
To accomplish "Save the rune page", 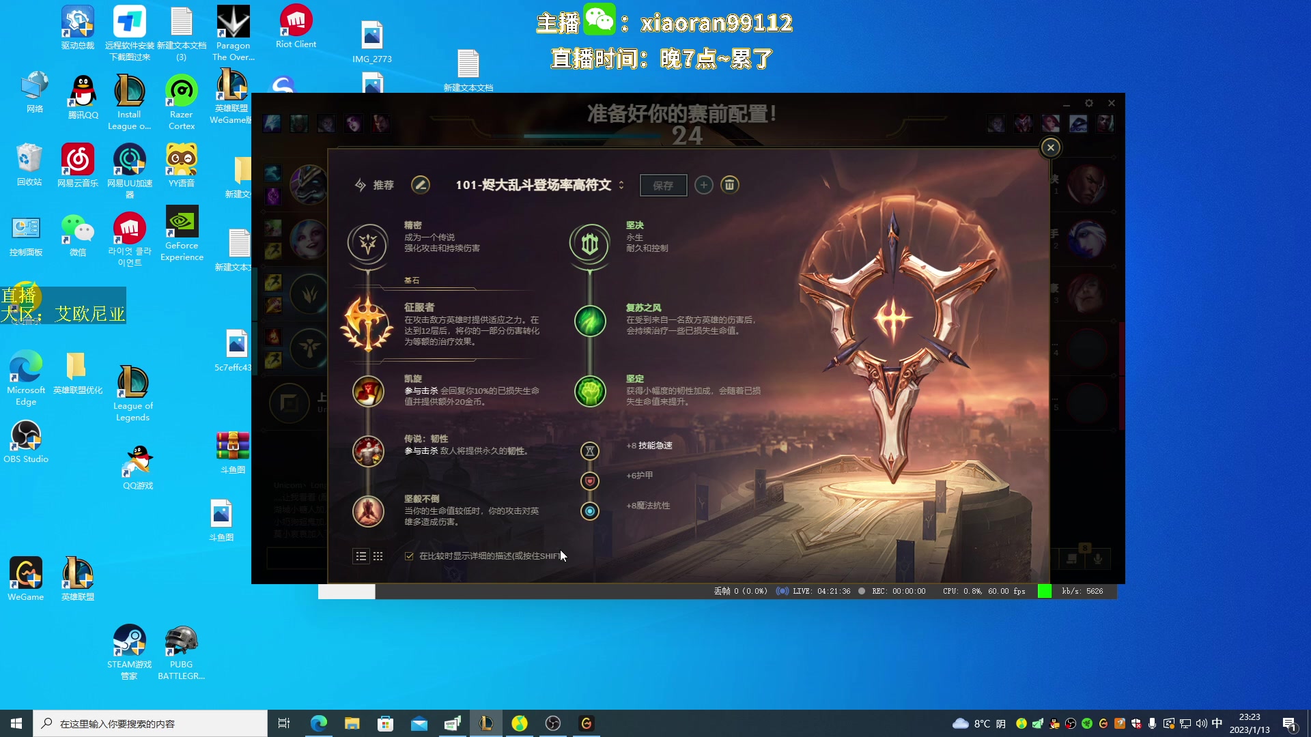I will tap(663, 185).
